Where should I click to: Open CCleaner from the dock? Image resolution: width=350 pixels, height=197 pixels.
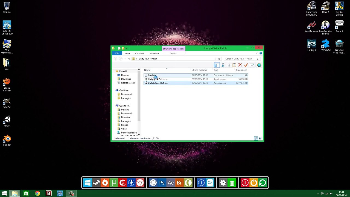(x=122, y=183)
